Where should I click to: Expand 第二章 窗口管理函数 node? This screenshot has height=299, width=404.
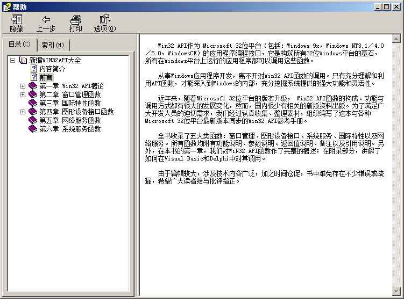point(23,94)
